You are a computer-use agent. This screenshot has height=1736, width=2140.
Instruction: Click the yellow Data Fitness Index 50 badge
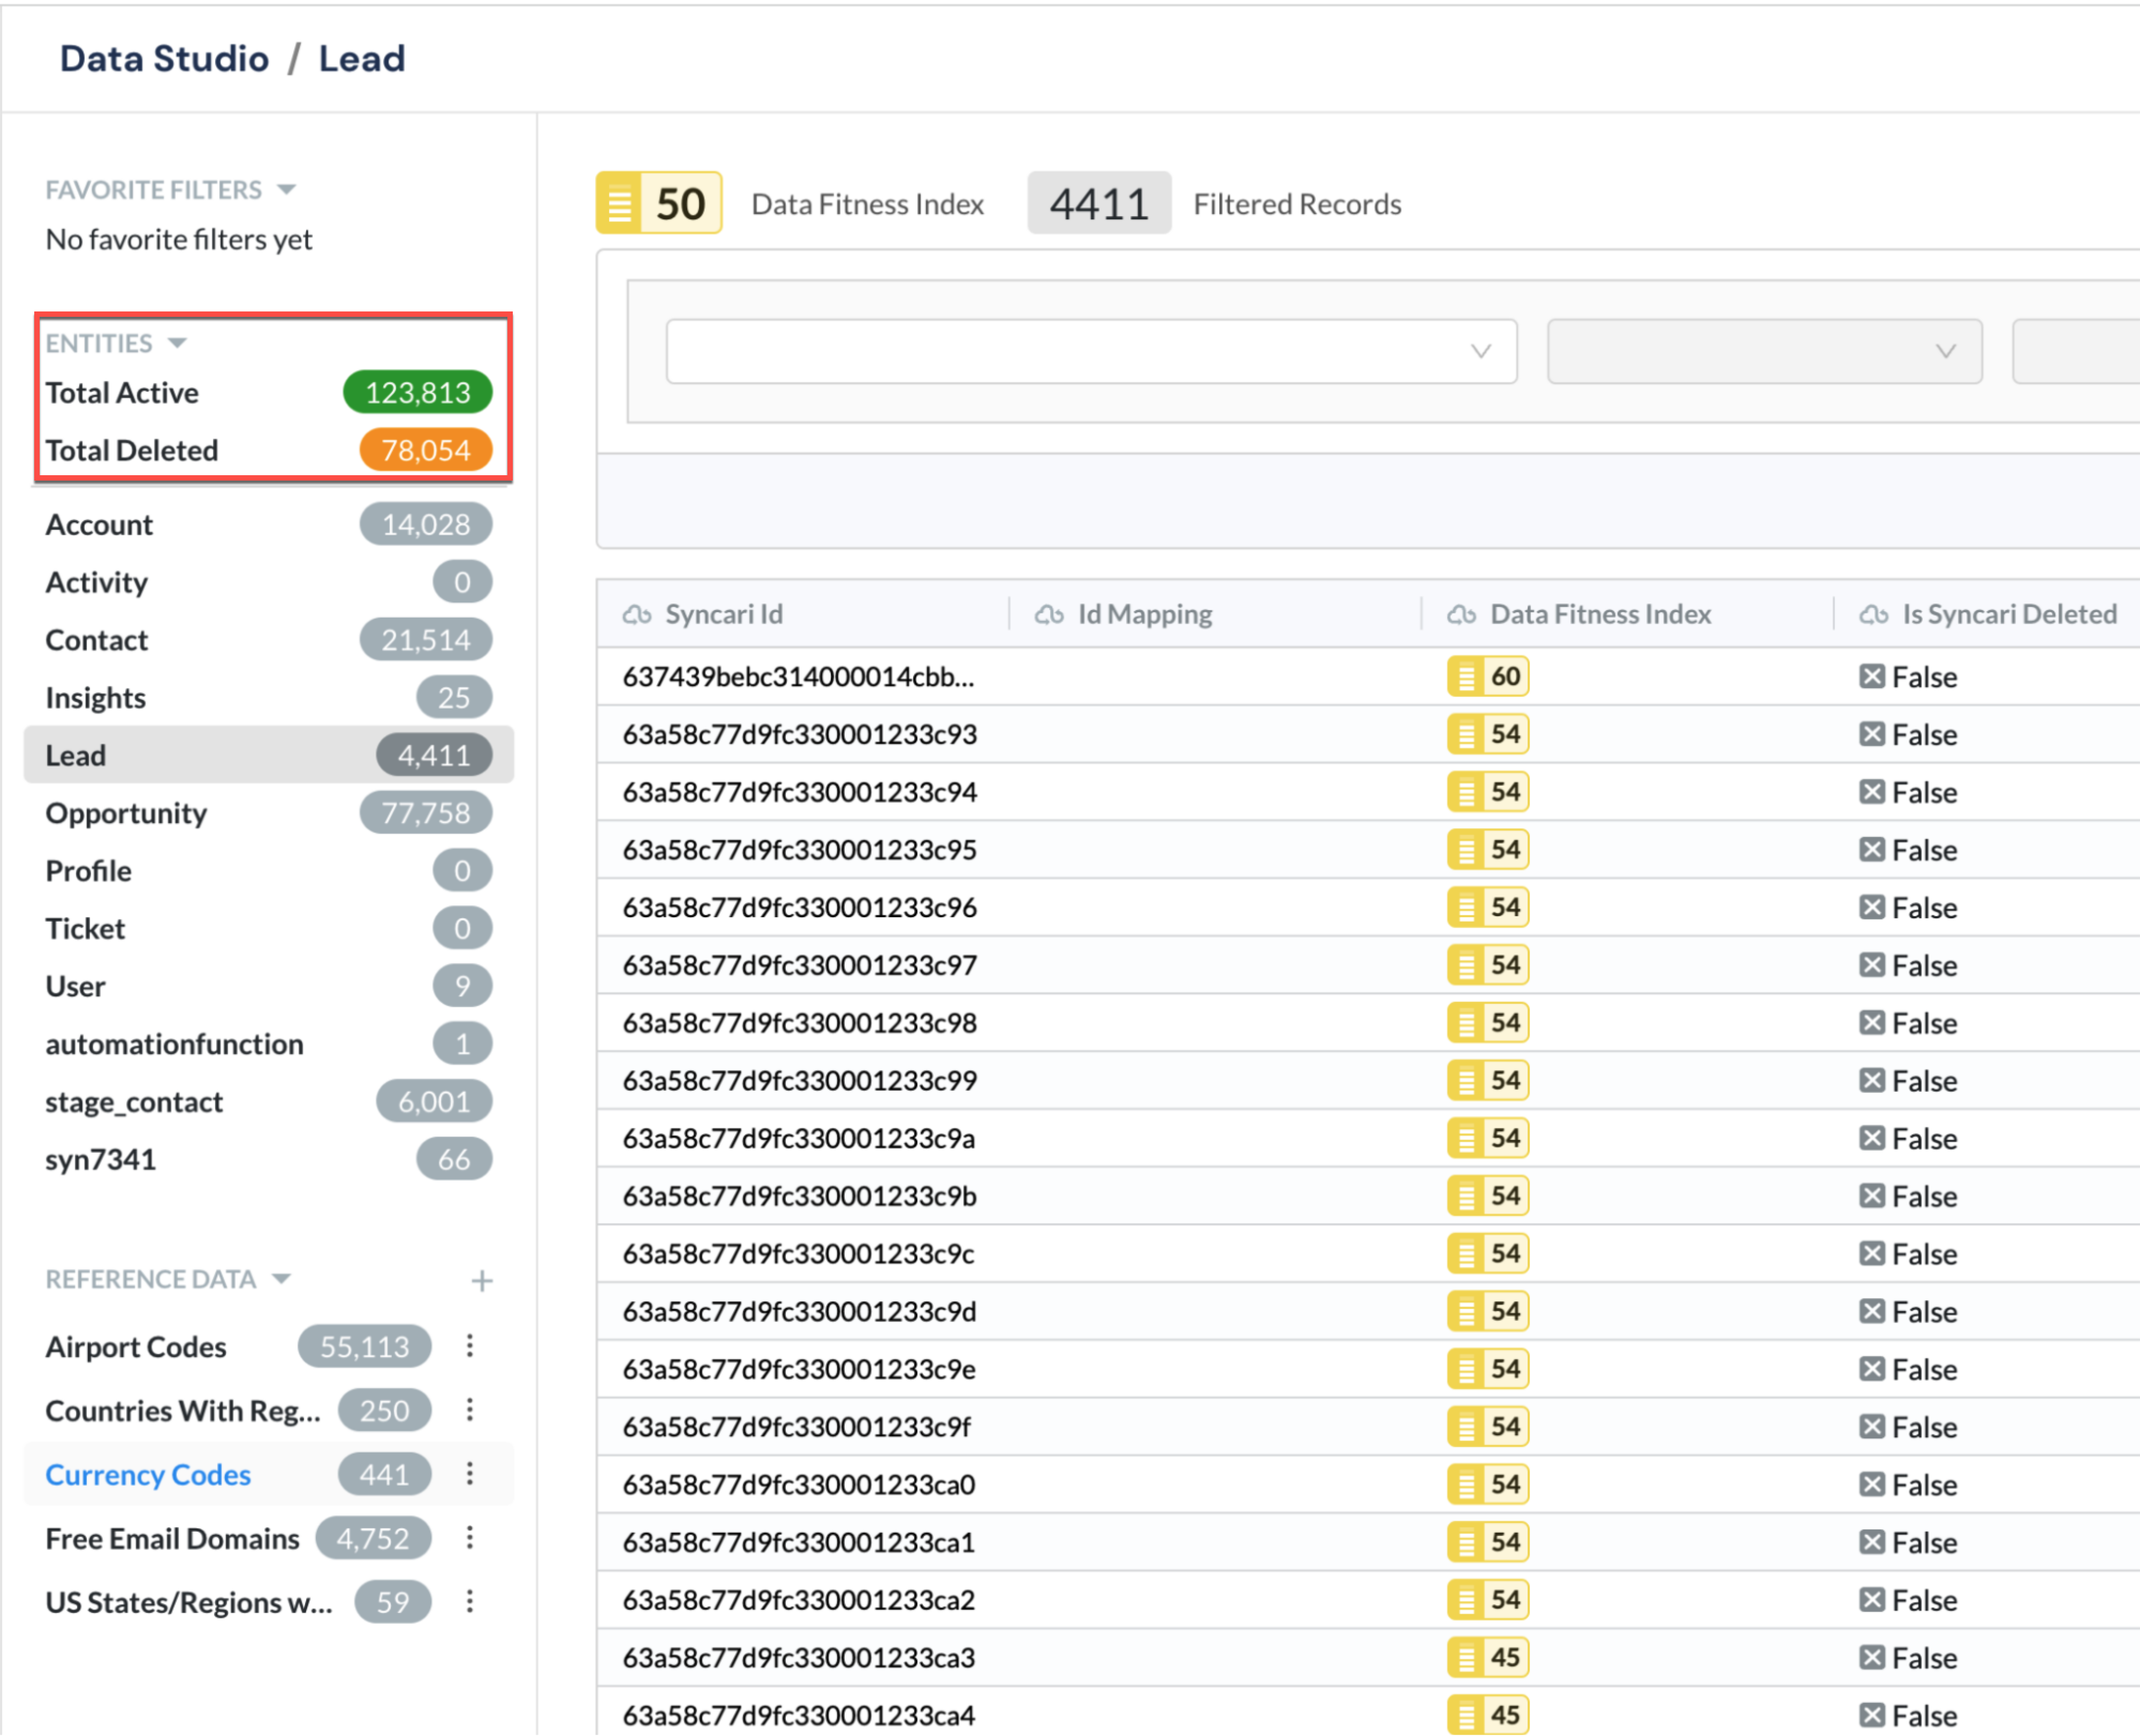[659, 203]
